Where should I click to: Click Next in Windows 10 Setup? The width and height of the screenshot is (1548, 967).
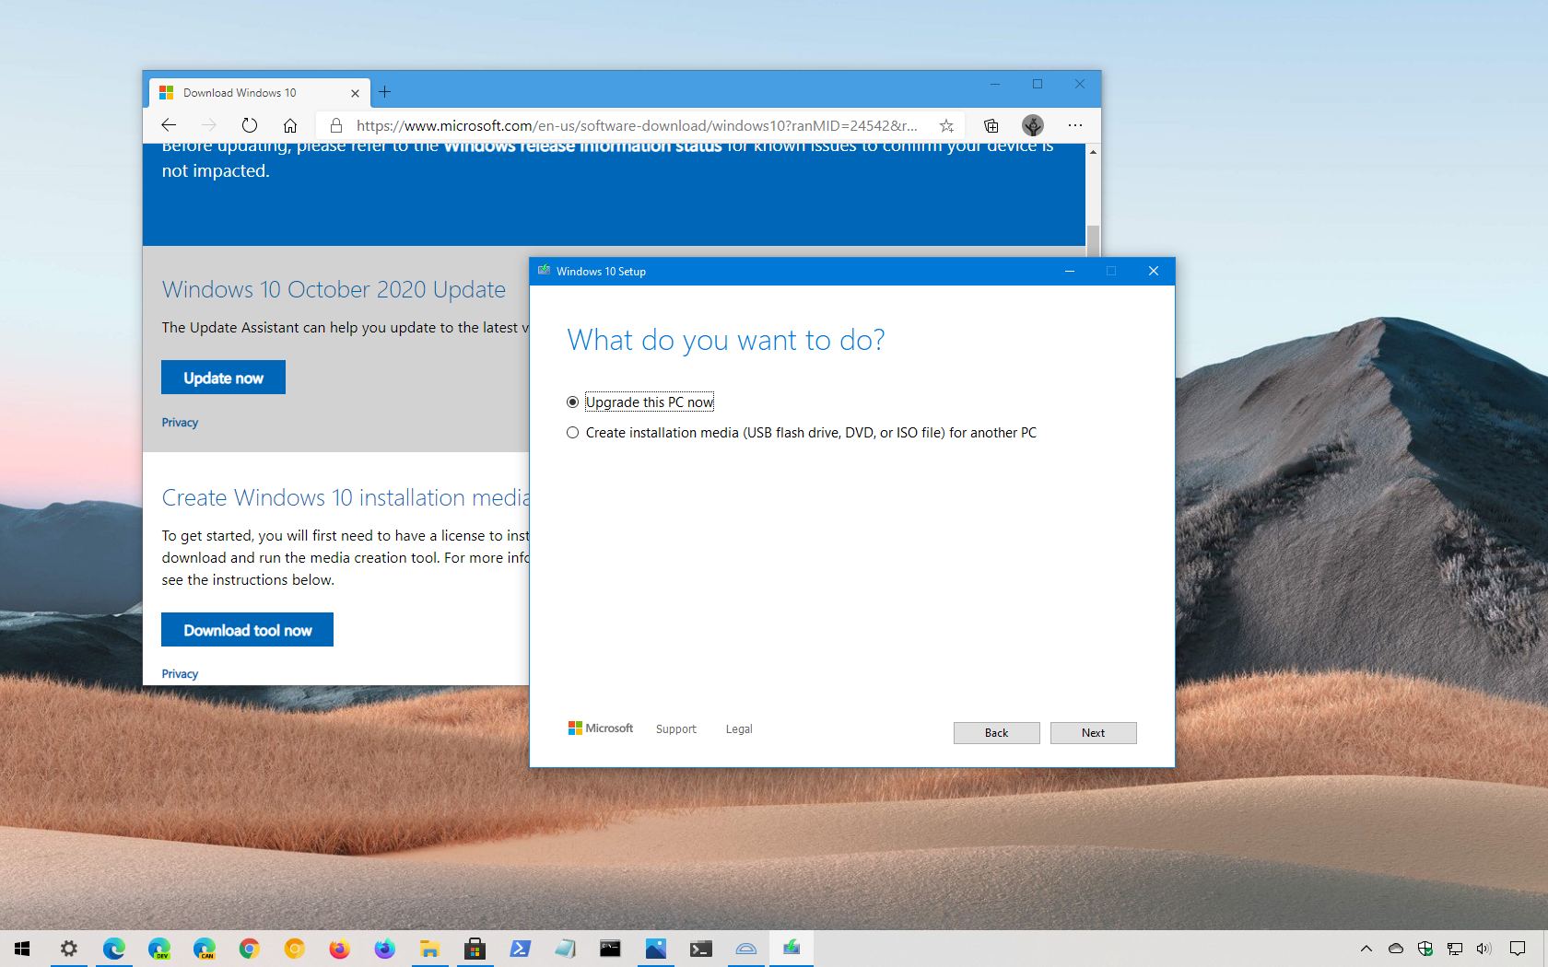point(1093,733)
